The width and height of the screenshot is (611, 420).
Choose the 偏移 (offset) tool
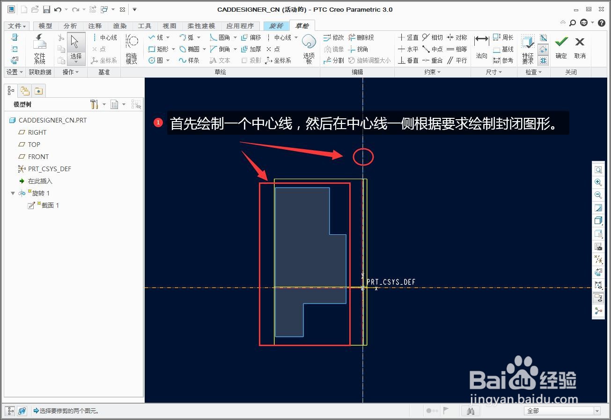[x=251, y=37]
